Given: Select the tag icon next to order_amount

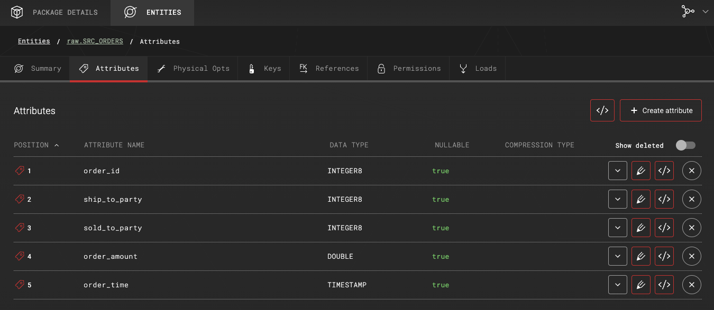Looking at the screenshot, I should click(20, 256).
